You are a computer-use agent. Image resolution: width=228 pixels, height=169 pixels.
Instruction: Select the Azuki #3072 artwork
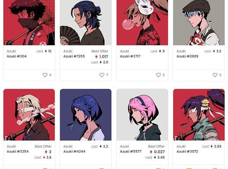(199, 115)
